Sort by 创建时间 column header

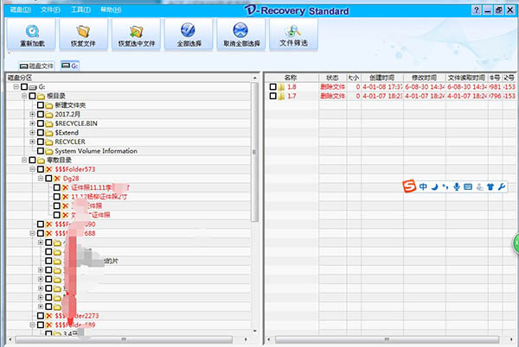(x=382, y=78)
